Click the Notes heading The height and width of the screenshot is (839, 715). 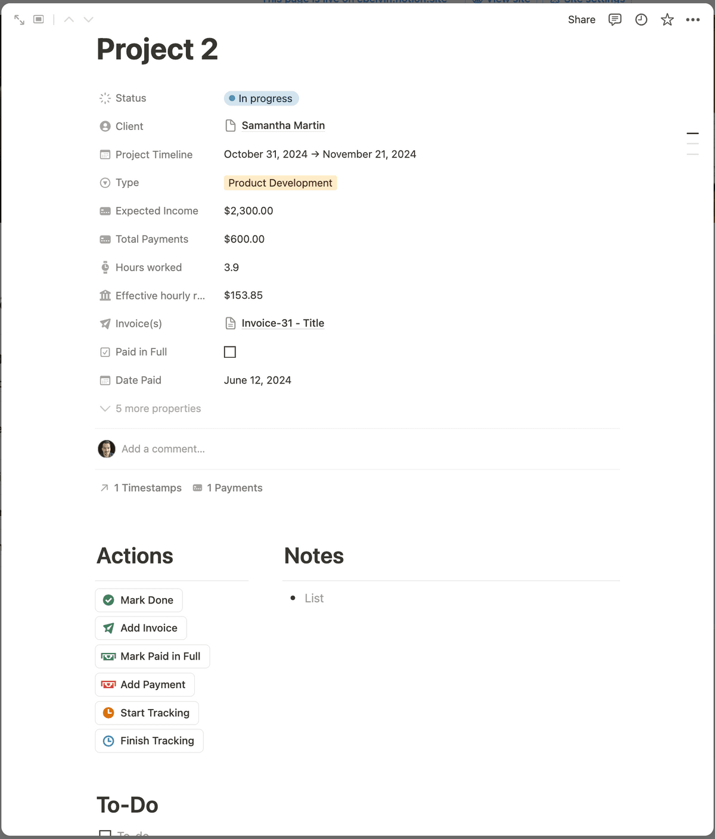[x=314, y=556]
